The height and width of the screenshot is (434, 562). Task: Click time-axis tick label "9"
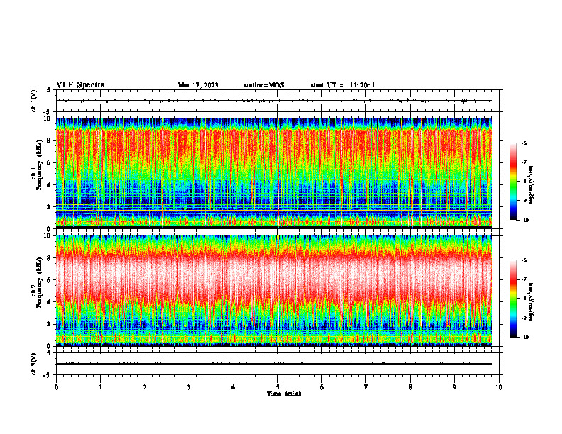pyautogui.click(x=454, y=387)
